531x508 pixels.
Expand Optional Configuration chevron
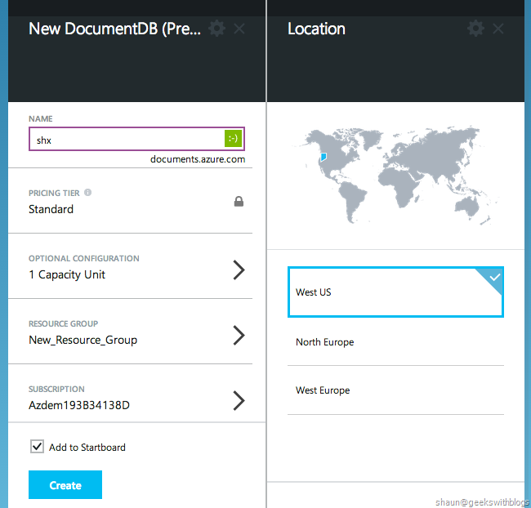tap(239, 270)
